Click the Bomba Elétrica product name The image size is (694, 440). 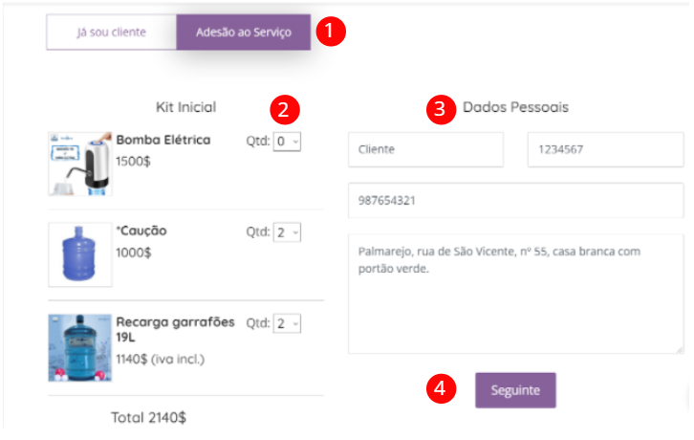pyautogui.click(x=163, y=140)
